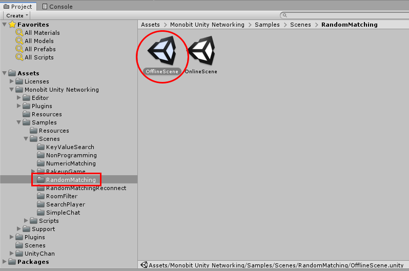
Task: Select the OfflineScene Unity scene icon
Action: [162, 51]
